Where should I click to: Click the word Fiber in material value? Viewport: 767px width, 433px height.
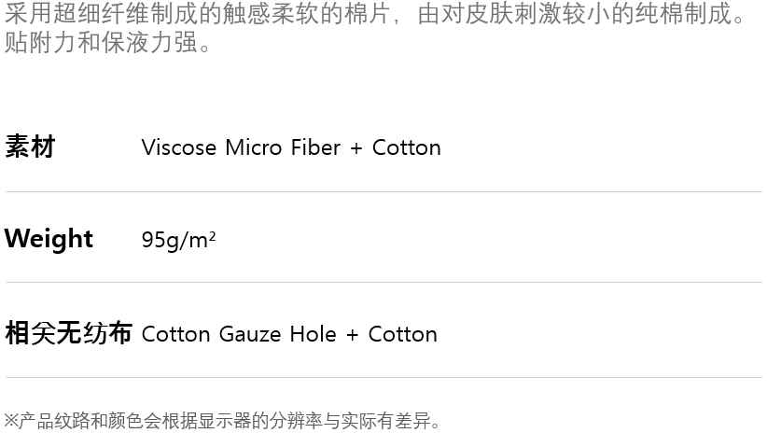tap(315, 147)
